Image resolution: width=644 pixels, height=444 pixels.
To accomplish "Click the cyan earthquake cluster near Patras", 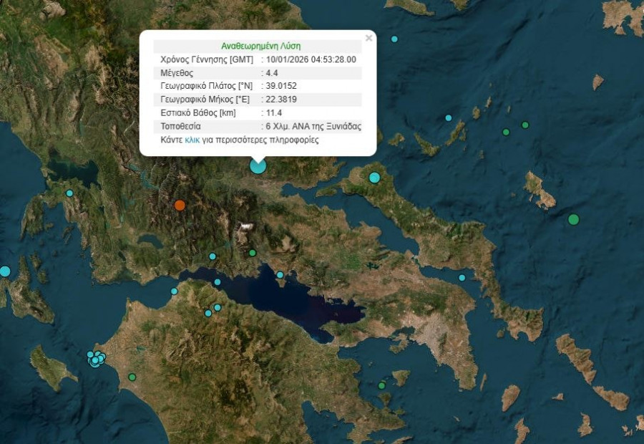I will [x=94, y=359].
